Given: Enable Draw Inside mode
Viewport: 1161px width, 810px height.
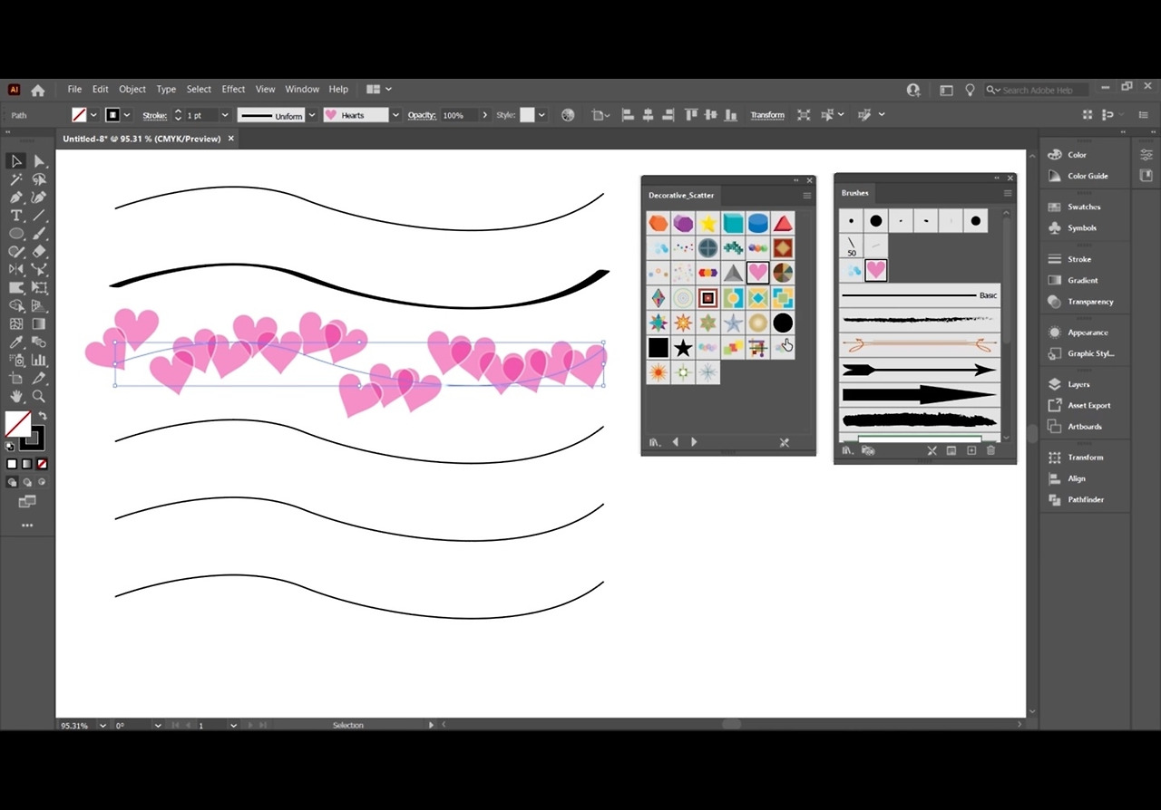Looking at the screenshot, I should click(x=42, y=483).
